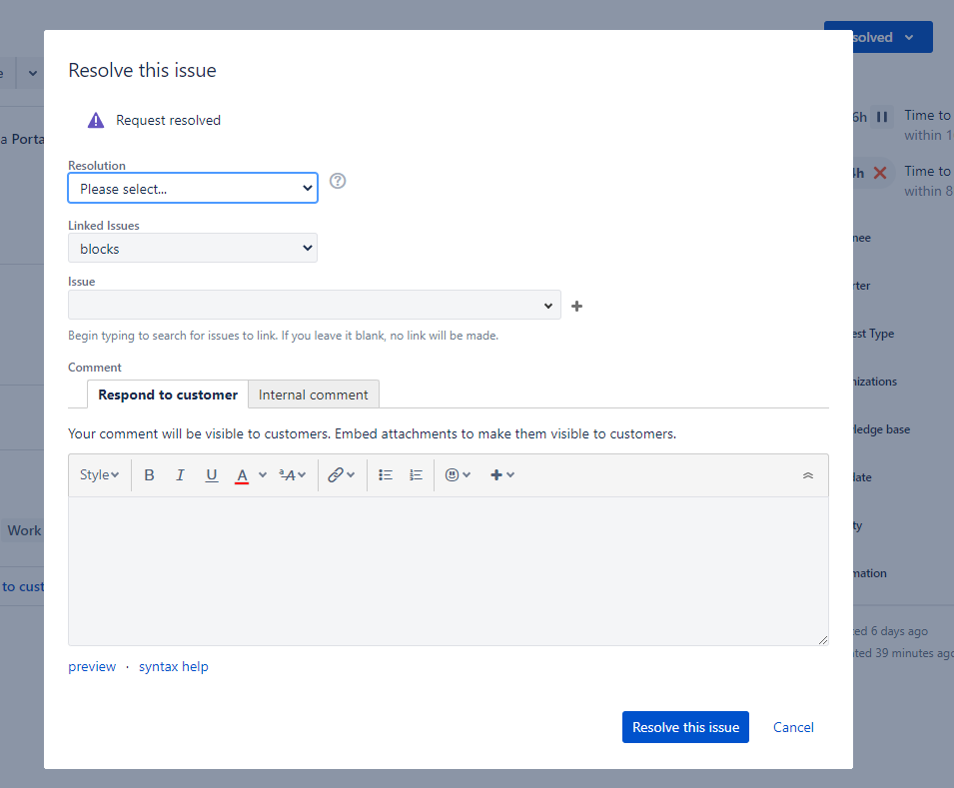Click the Resolved status button behind dialog
This screenshot has height=788, width=954.
point(892,37)
